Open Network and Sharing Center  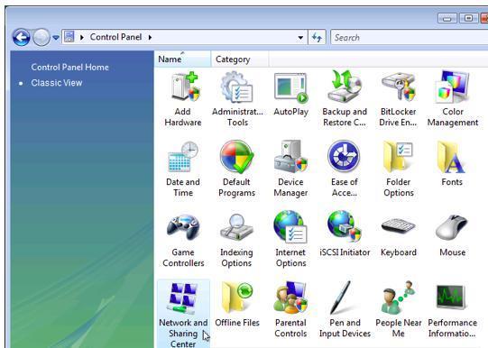pos(183,314)
